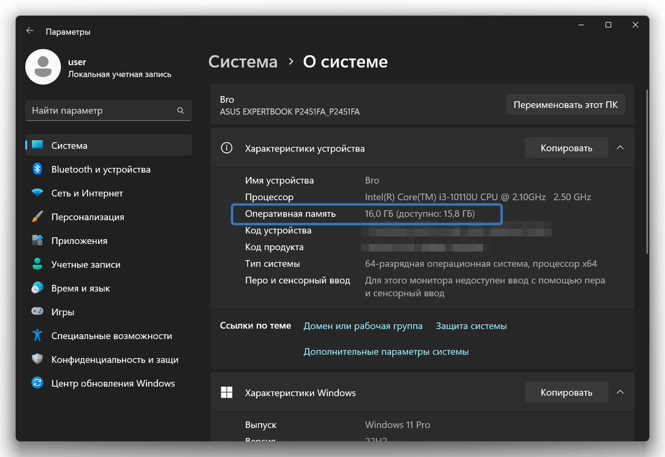The height and width of the screenshot is (457, 665).
Task: Click ASUS EXPERTBOOK P2451FA model text
Action: click(290, 112)
